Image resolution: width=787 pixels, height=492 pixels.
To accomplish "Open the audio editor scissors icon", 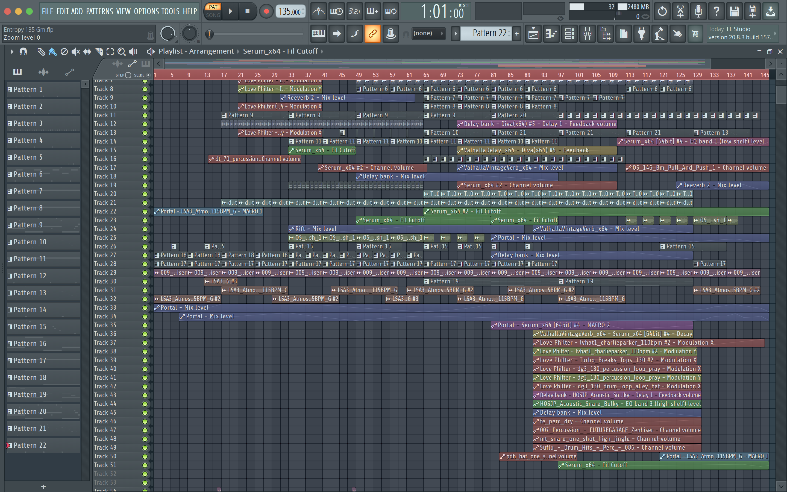I will 680,12.
